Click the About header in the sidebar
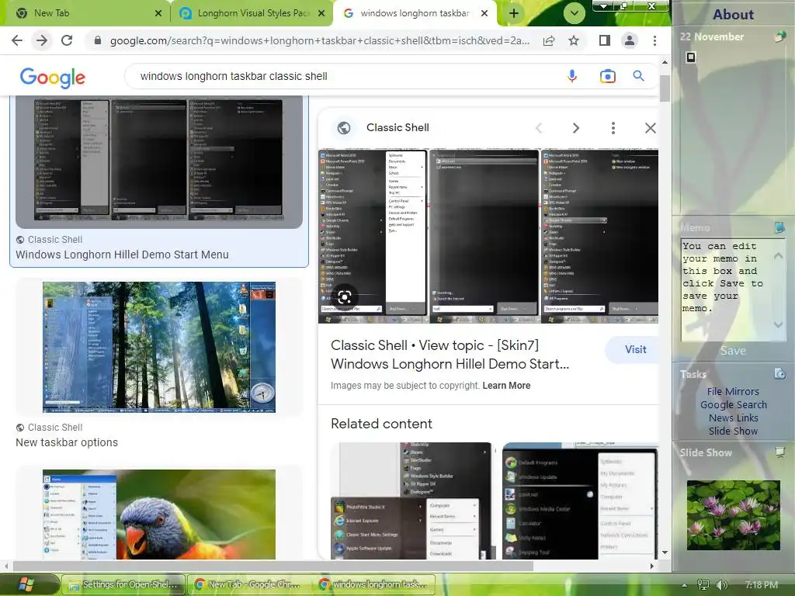Screen dimensions: 795x596 tap(733, 14)
